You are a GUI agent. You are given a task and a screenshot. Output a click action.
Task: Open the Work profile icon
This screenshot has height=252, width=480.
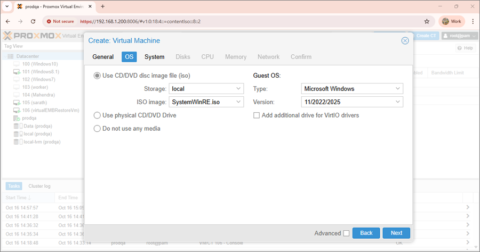coord(451,21)
